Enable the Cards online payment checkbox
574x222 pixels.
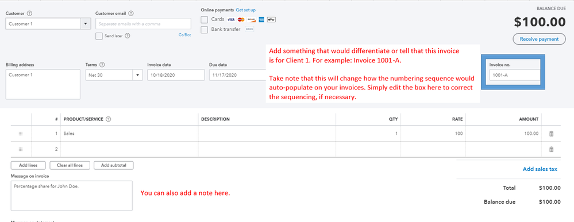[205, 20]
